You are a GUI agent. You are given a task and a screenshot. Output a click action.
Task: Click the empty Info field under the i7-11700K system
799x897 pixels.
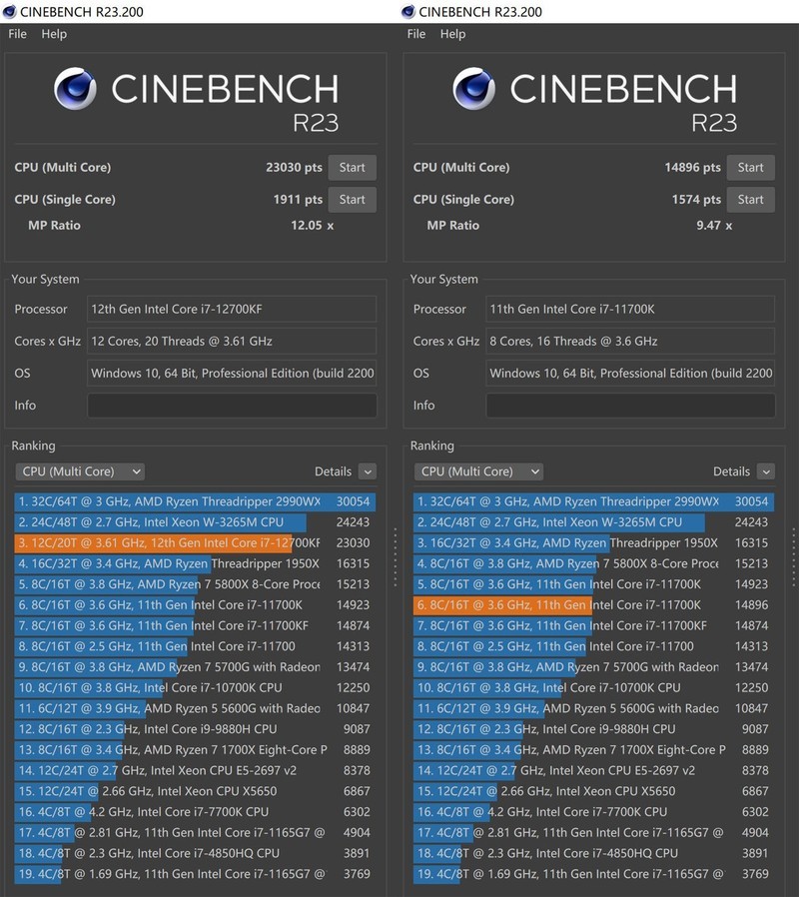pyautogui.click(x=630, y=406)
